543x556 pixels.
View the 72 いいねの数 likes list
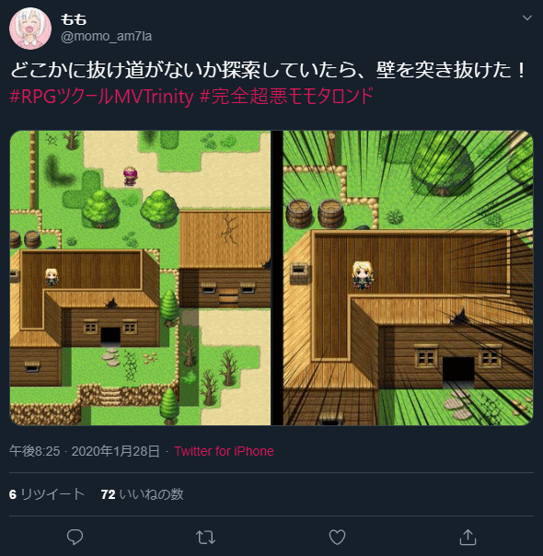pyautogui.click(x=142, y=494)
